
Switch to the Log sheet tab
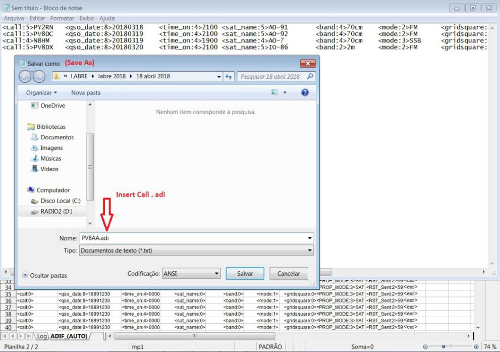(x=41, y=336)
